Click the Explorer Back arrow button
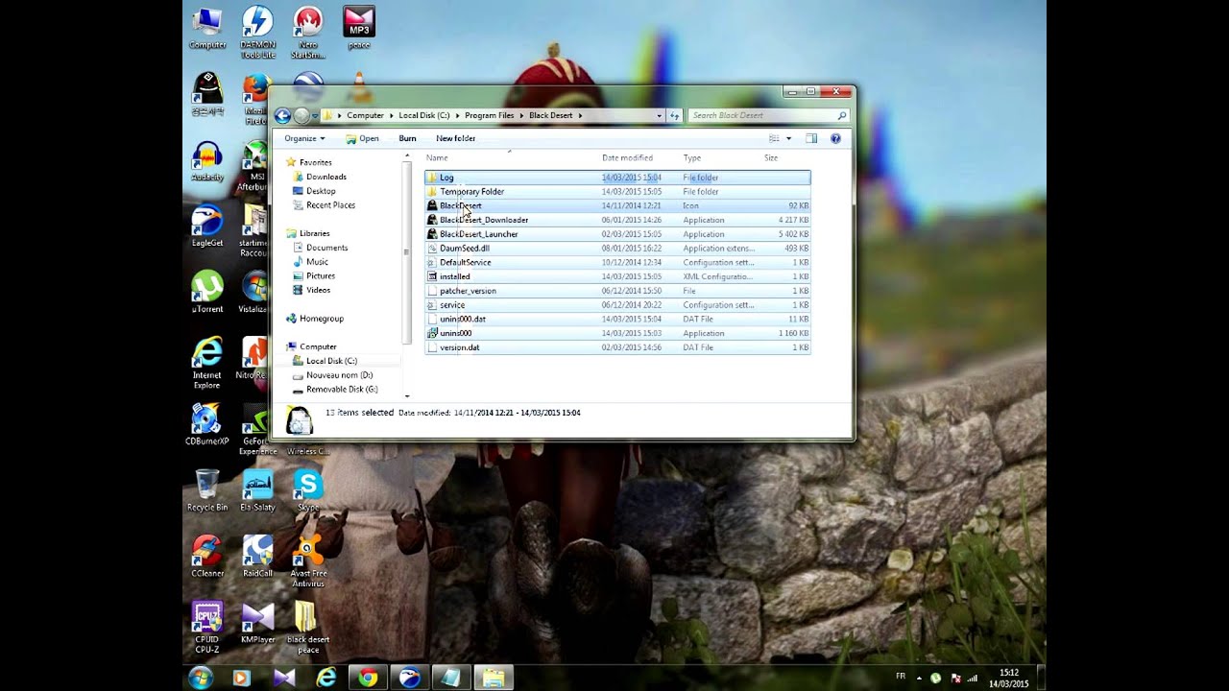The width and height of the screenshot is (1229, 691). (x=282, y=115)
